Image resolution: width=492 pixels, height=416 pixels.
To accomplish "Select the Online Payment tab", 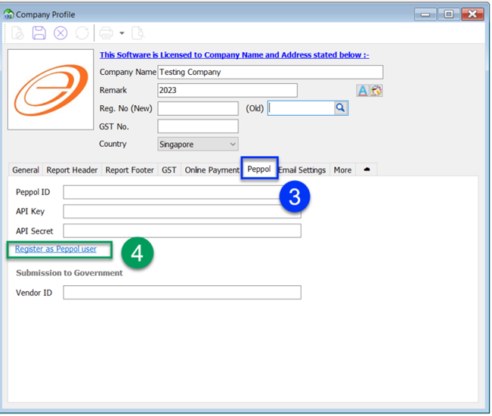I will click(212, 170).
